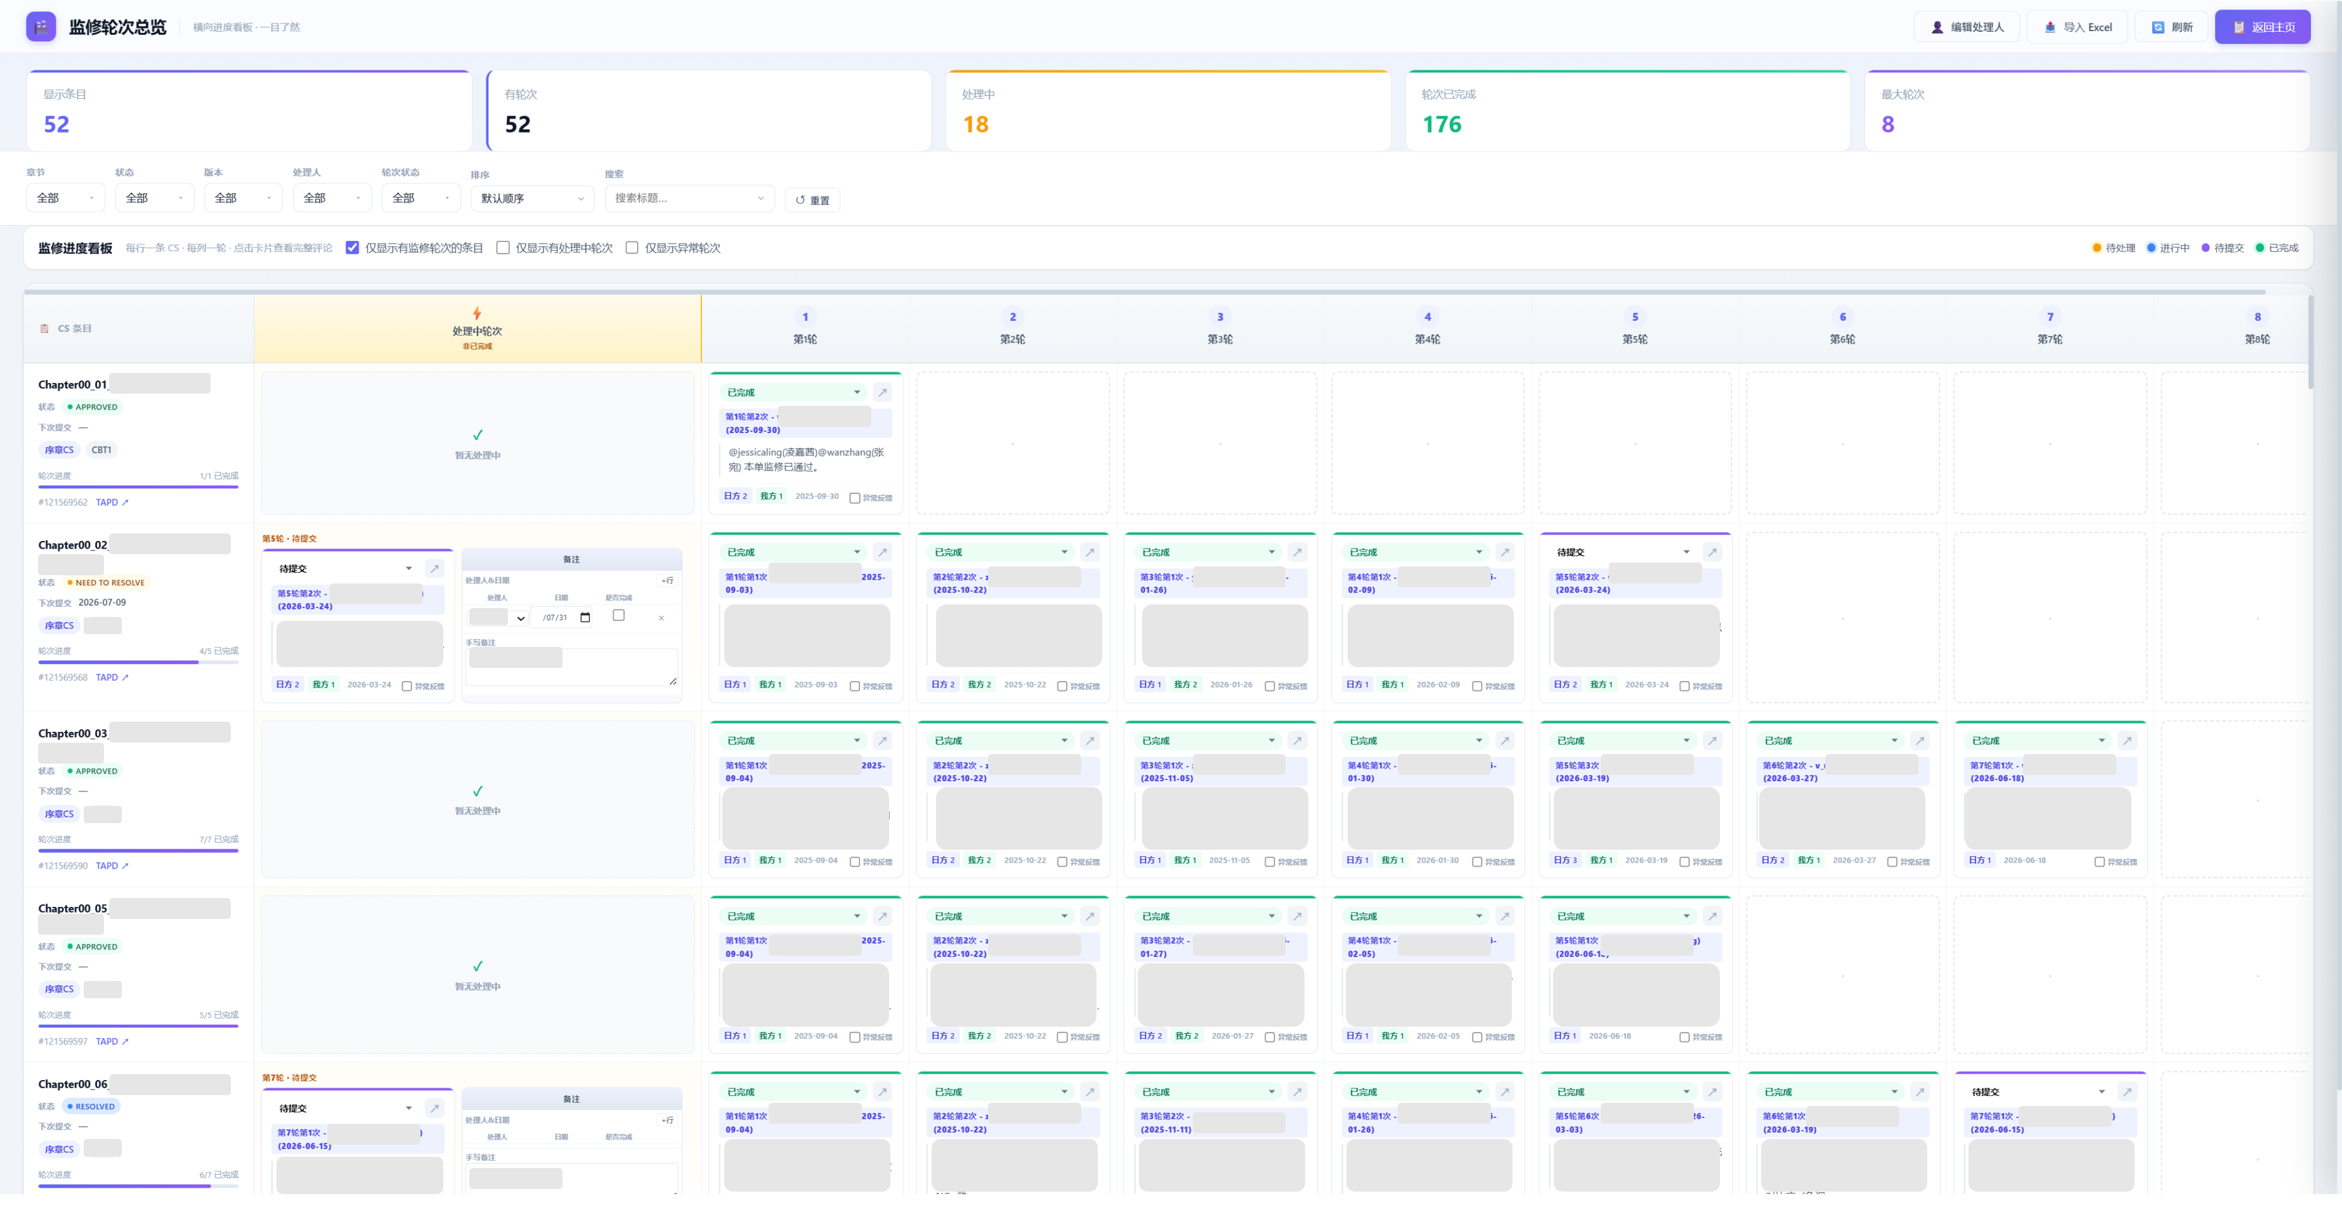The image size is (2342, 1210).
Task: Open detail arrow on Chapter00_02 处理中轮次 待提交 card
Action: (x=434, y=568)
